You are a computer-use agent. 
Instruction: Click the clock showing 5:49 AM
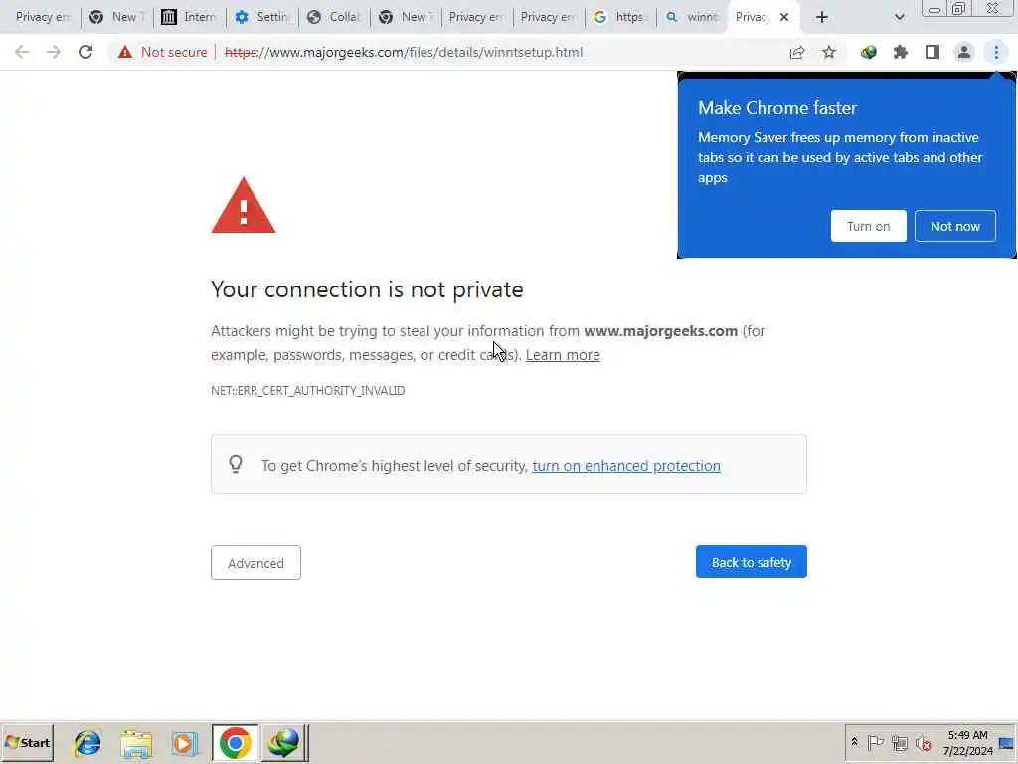pos(967,742)
